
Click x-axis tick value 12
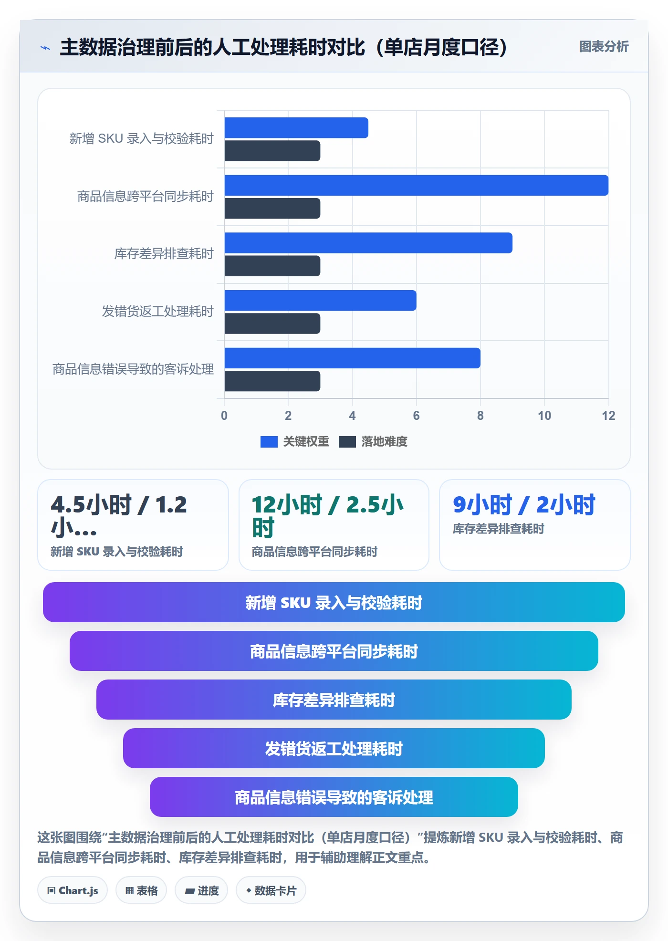tap(608, 416)
